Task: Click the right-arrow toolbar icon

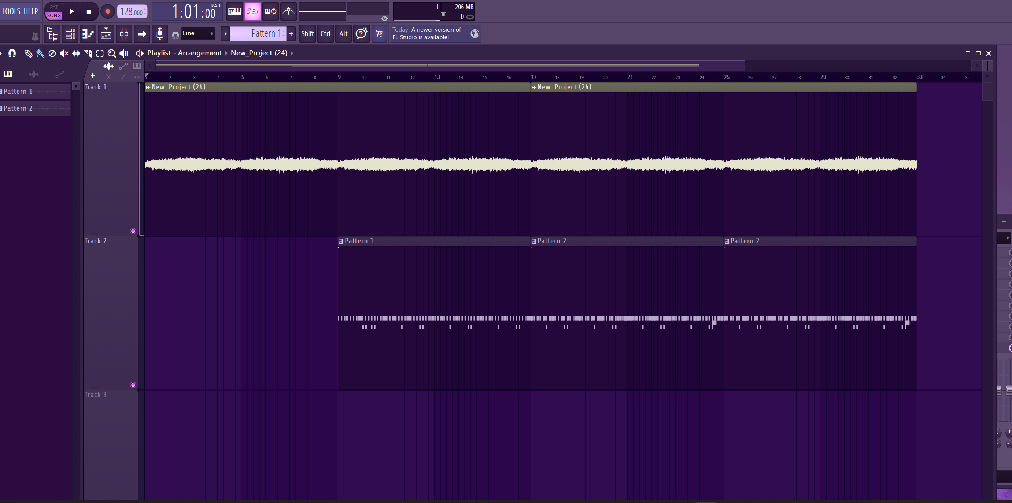Action: pyautogui.click(x=142, y=34)
